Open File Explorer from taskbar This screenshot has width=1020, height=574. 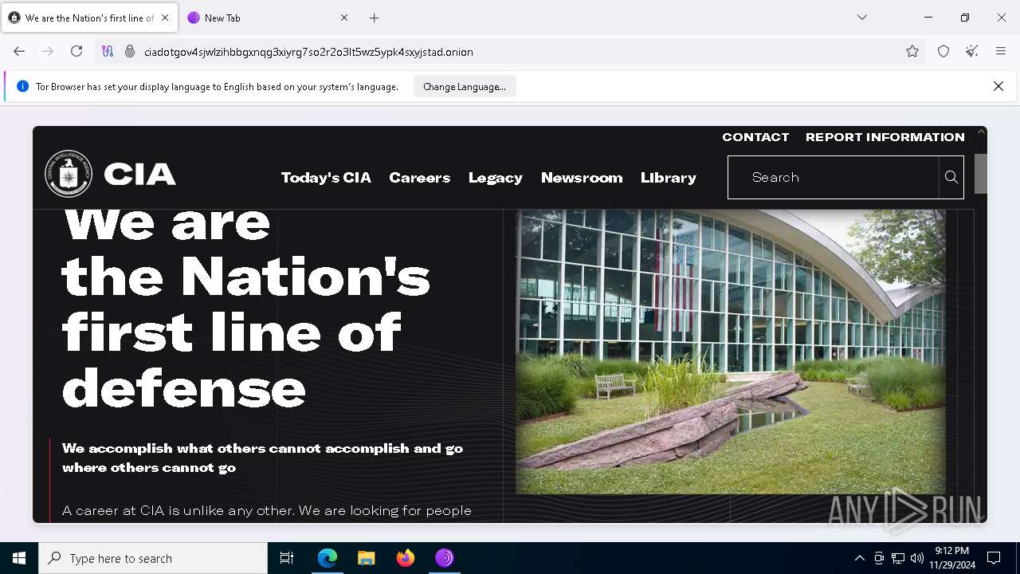click(x=367, y=558)
